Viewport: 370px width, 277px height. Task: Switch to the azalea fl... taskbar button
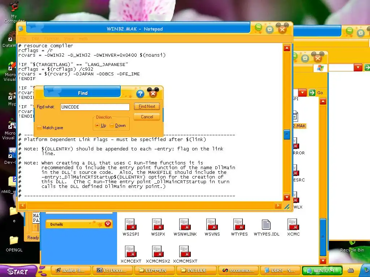(71, 271)
